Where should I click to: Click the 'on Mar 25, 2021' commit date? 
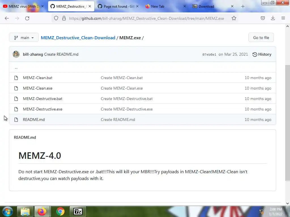point(233,54)
